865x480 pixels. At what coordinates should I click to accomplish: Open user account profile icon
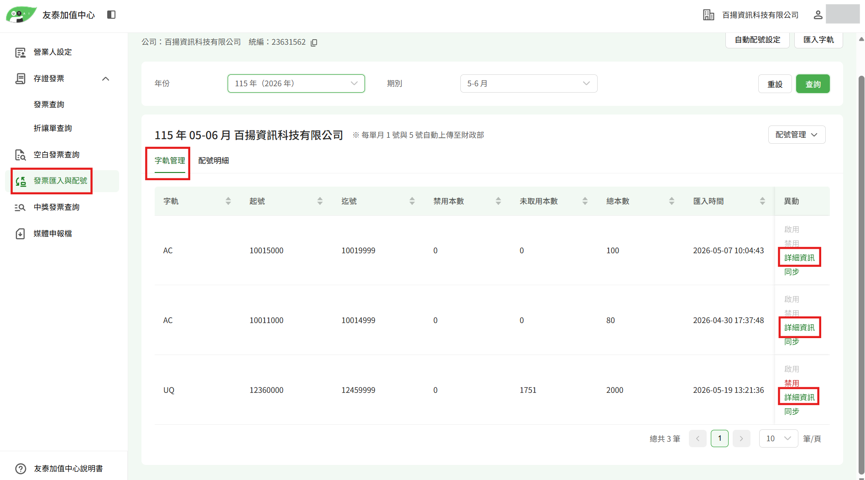818,15
